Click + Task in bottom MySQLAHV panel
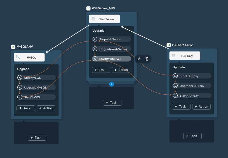228x158 pixels. (x=37, y=138)
